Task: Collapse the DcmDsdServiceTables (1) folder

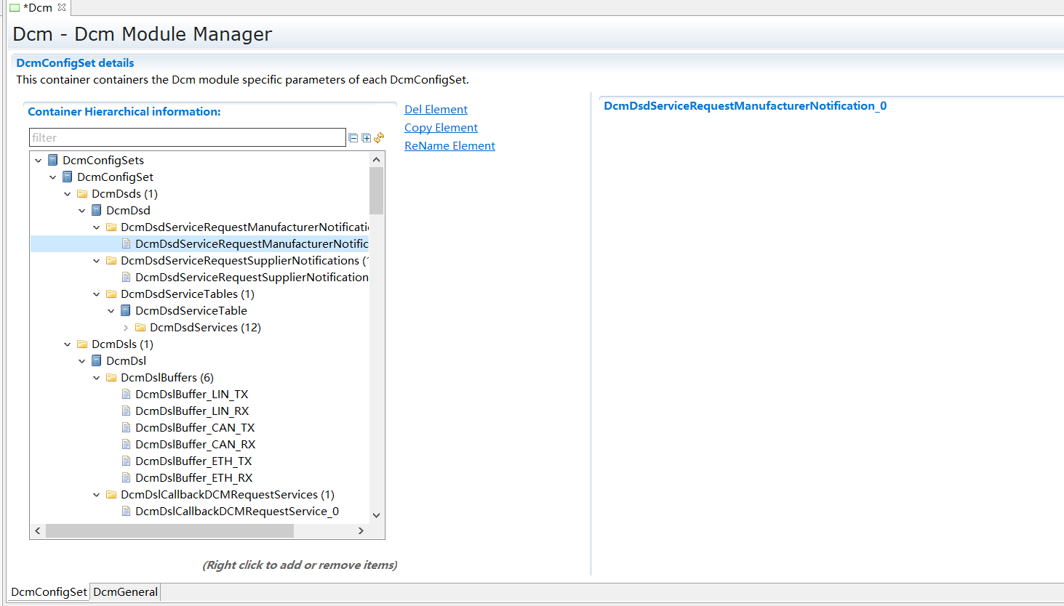Action: tap(97, 294)
